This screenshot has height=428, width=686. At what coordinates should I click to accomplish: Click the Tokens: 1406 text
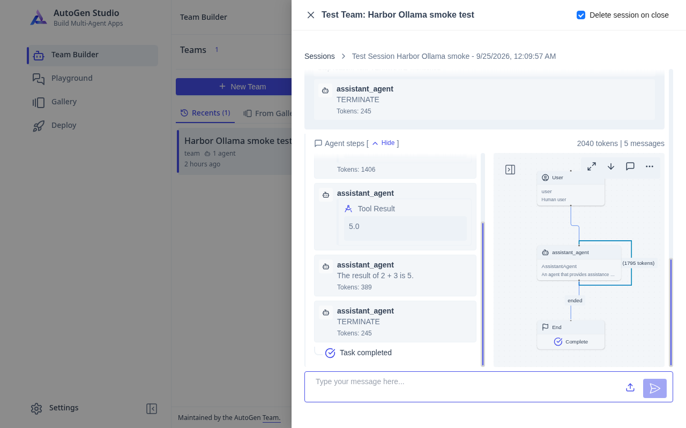356,170
